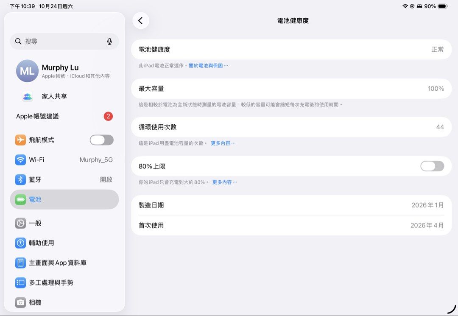Tap the microphone dictation icon
Viewport: 458px width, 316px height.
pyautogui.click(x=109, y=42)
